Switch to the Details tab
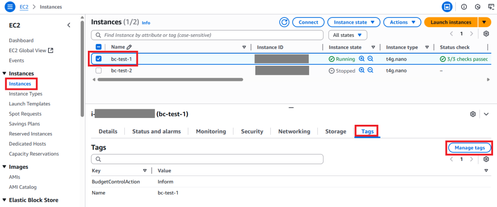The width and height of the screenshot is (497, 207). click(x=108, y=132)
